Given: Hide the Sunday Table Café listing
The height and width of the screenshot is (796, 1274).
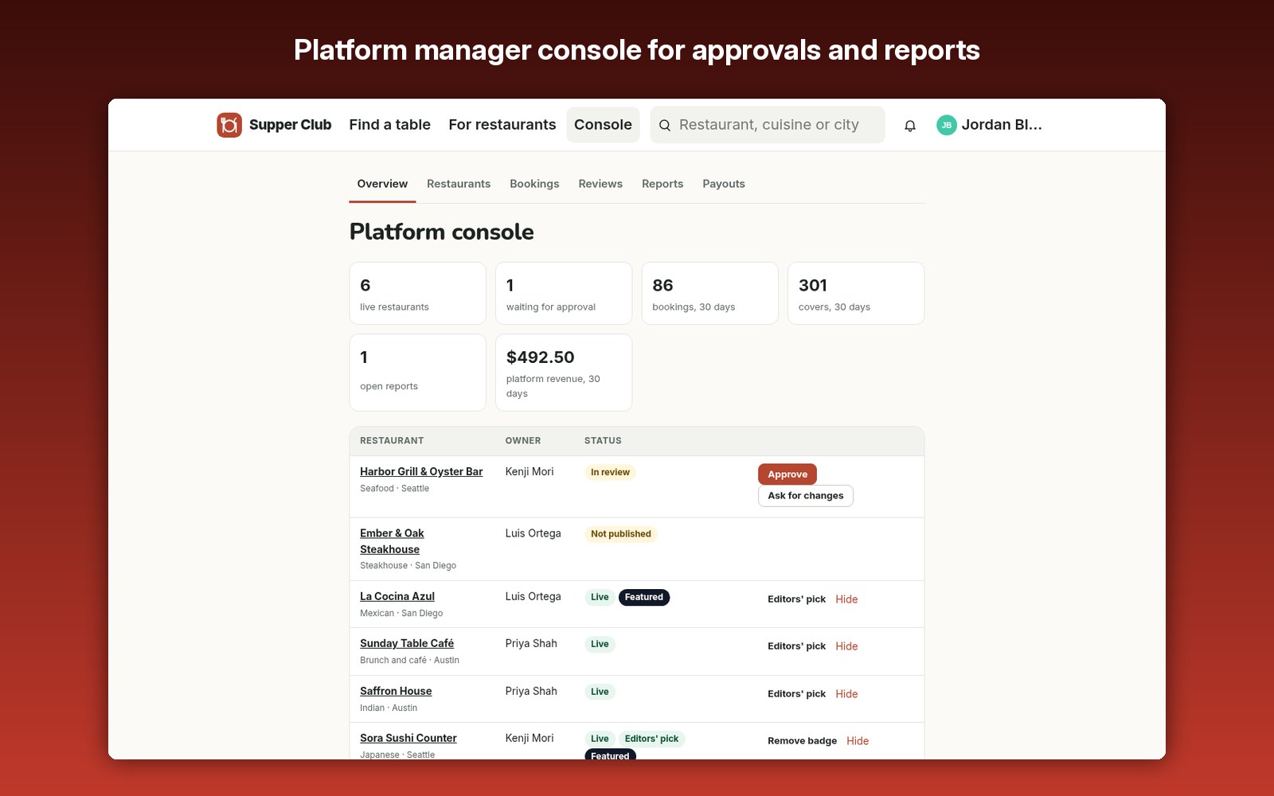Looking at the screenshot, I should [x=846, y=646].
